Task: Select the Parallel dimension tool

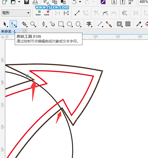Action: pyautogui.click(x=100, y=24)
